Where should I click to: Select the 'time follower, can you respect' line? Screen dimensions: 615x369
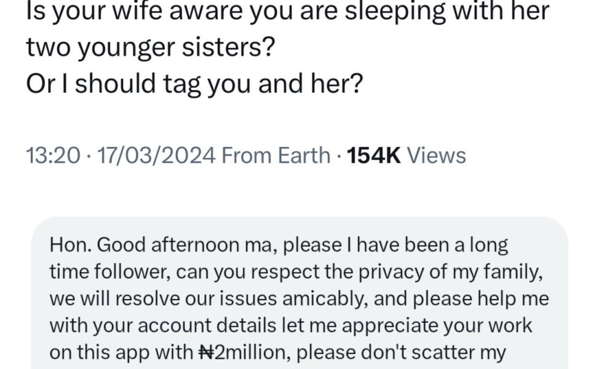coord(296,272)
